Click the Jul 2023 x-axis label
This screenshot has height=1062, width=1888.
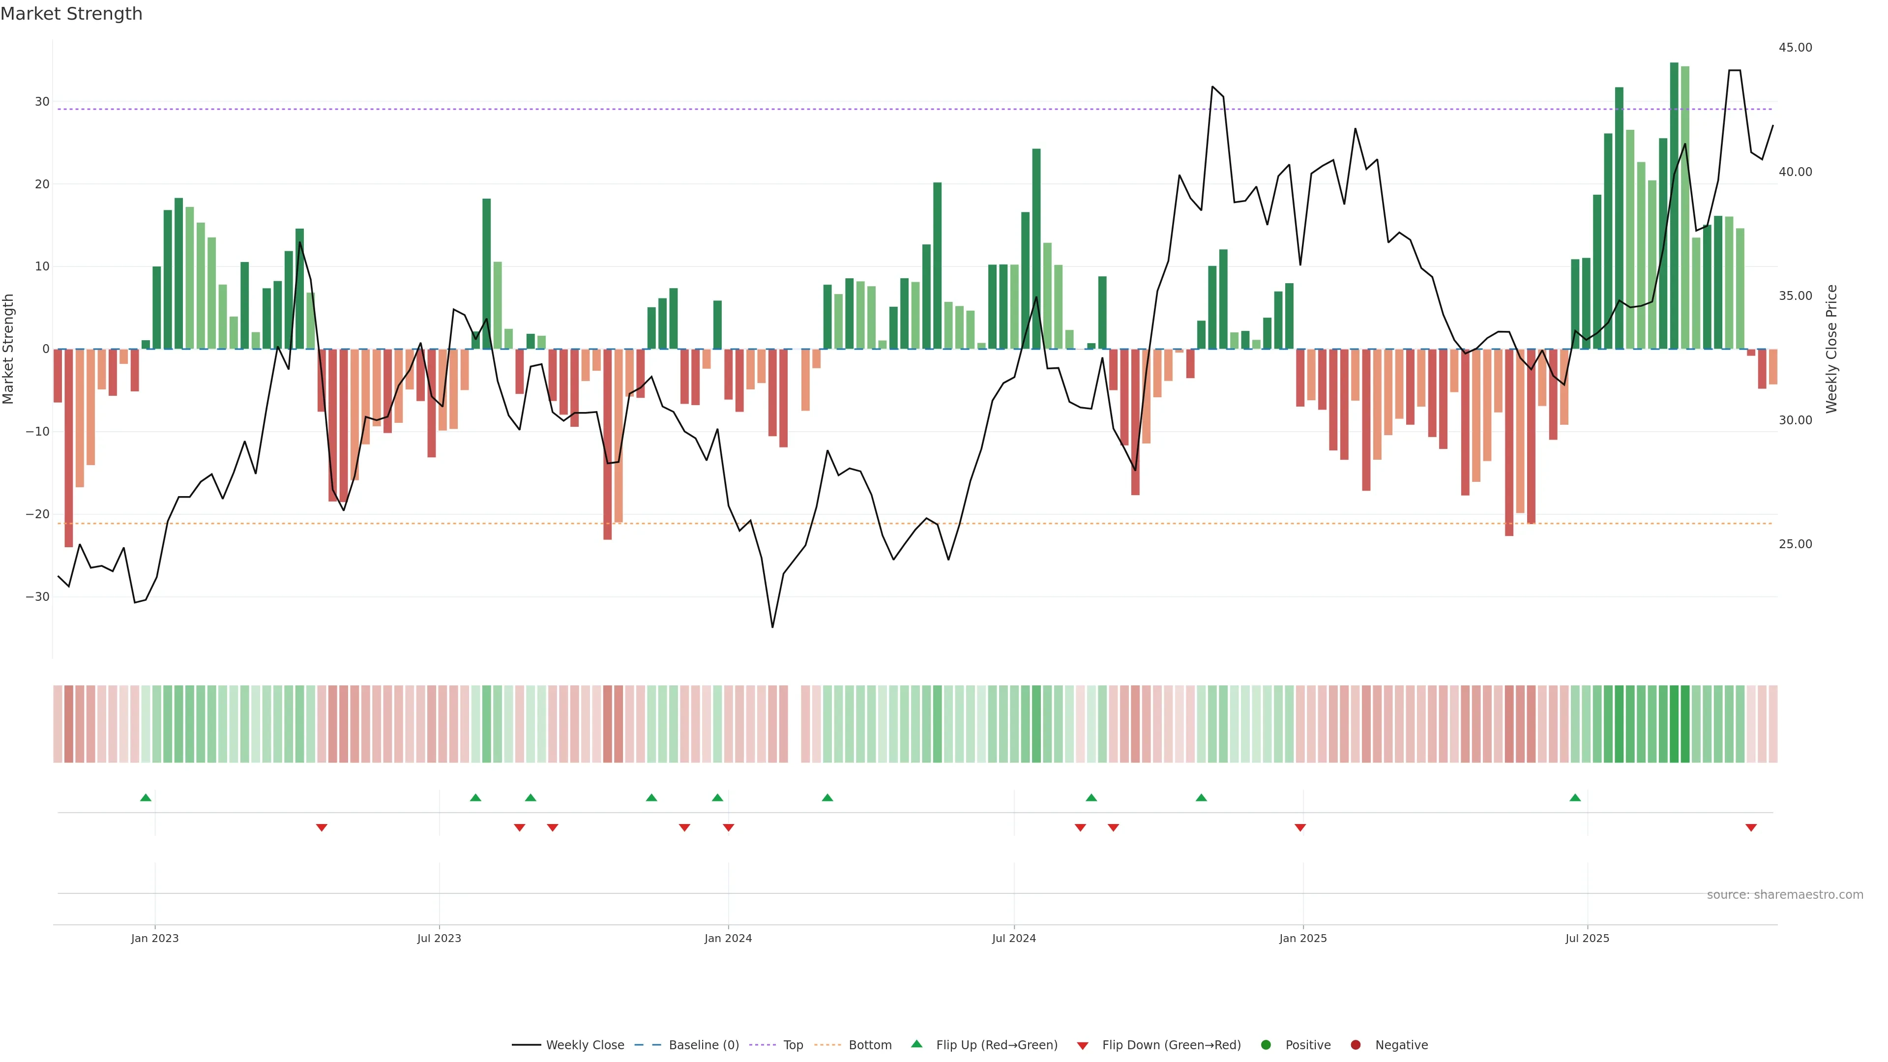[439, 938]
